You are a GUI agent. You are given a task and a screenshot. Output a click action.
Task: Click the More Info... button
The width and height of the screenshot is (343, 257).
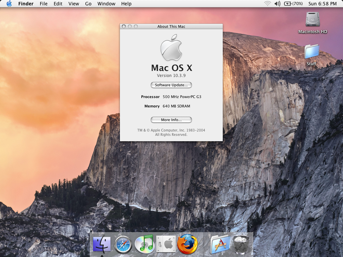point(171,120)
